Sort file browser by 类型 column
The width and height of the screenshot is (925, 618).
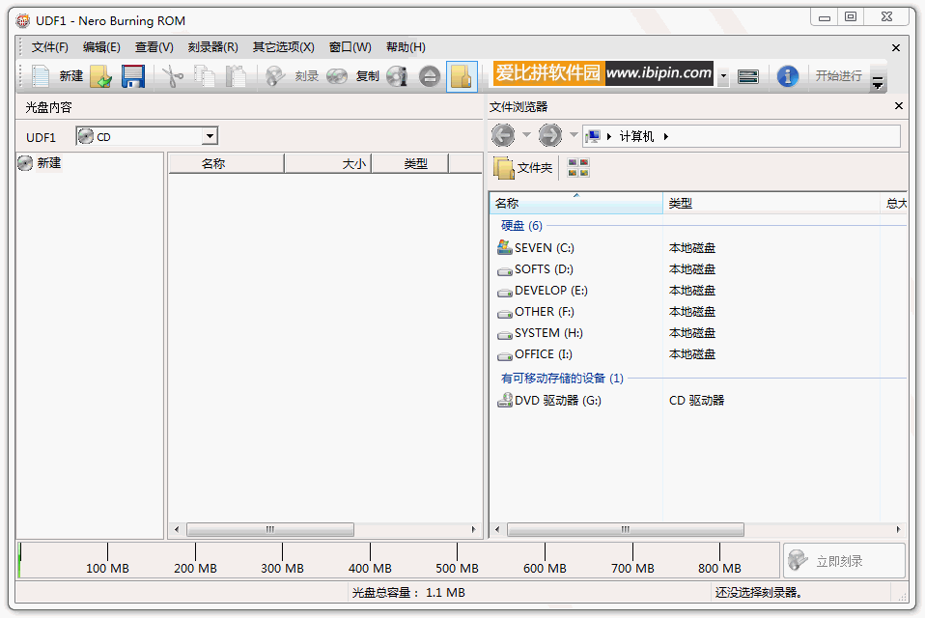tap(771, 204)
